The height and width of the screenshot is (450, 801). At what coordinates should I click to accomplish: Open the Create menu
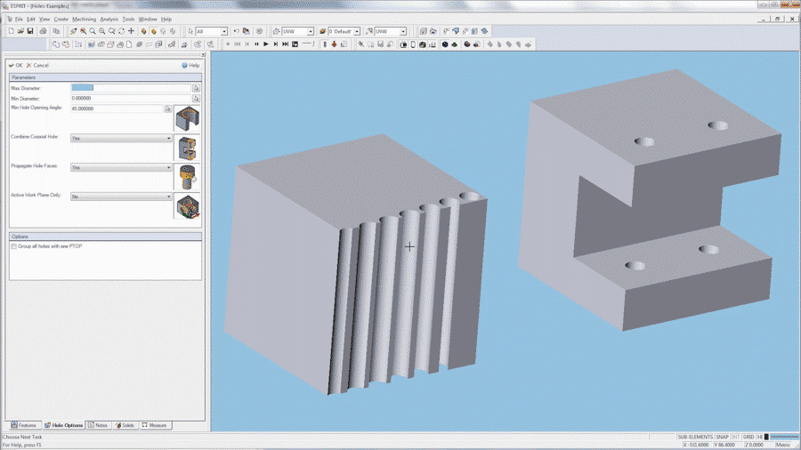(61, 19)
